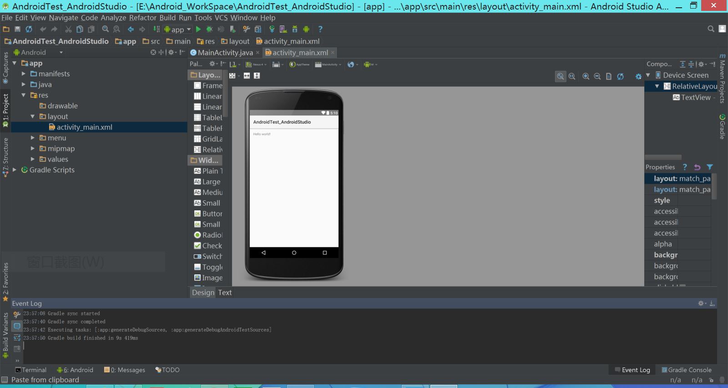728x388 pixels.
Task: Click Save All in the toolbar
Action: pos(17,29)
